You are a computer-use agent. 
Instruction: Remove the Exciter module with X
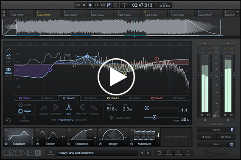37,130
